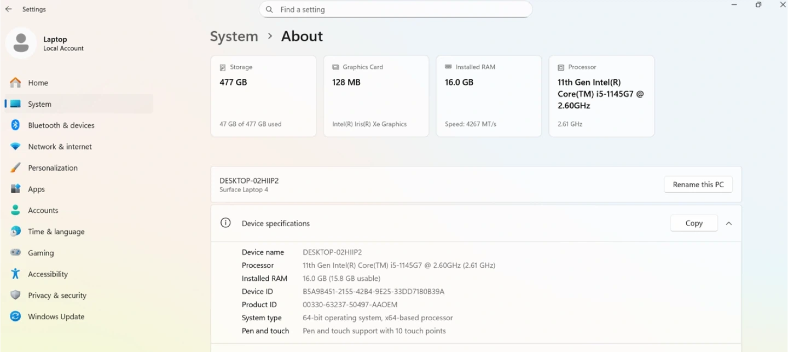Open Personalization paintbrush icon
This screenshot has height=352, width=788.
click(x=15, y=168)
